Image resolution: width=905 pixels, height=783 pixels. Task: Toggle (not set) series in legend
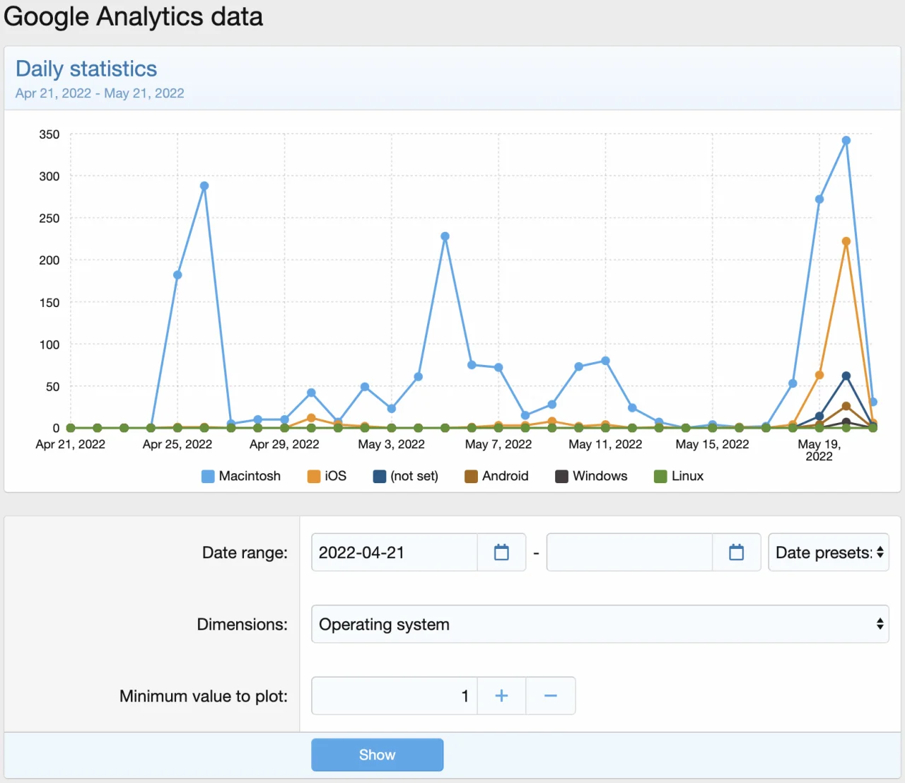pyautogui.click(x=406, y=476)
